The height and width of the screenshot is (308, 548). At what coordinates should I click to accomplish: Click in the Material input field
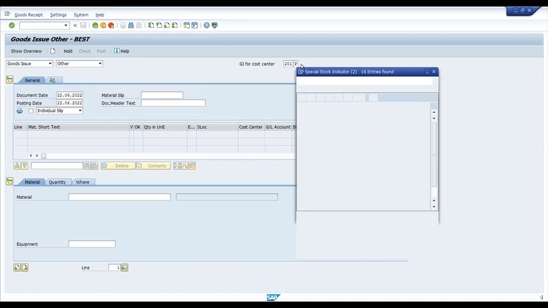119,197
